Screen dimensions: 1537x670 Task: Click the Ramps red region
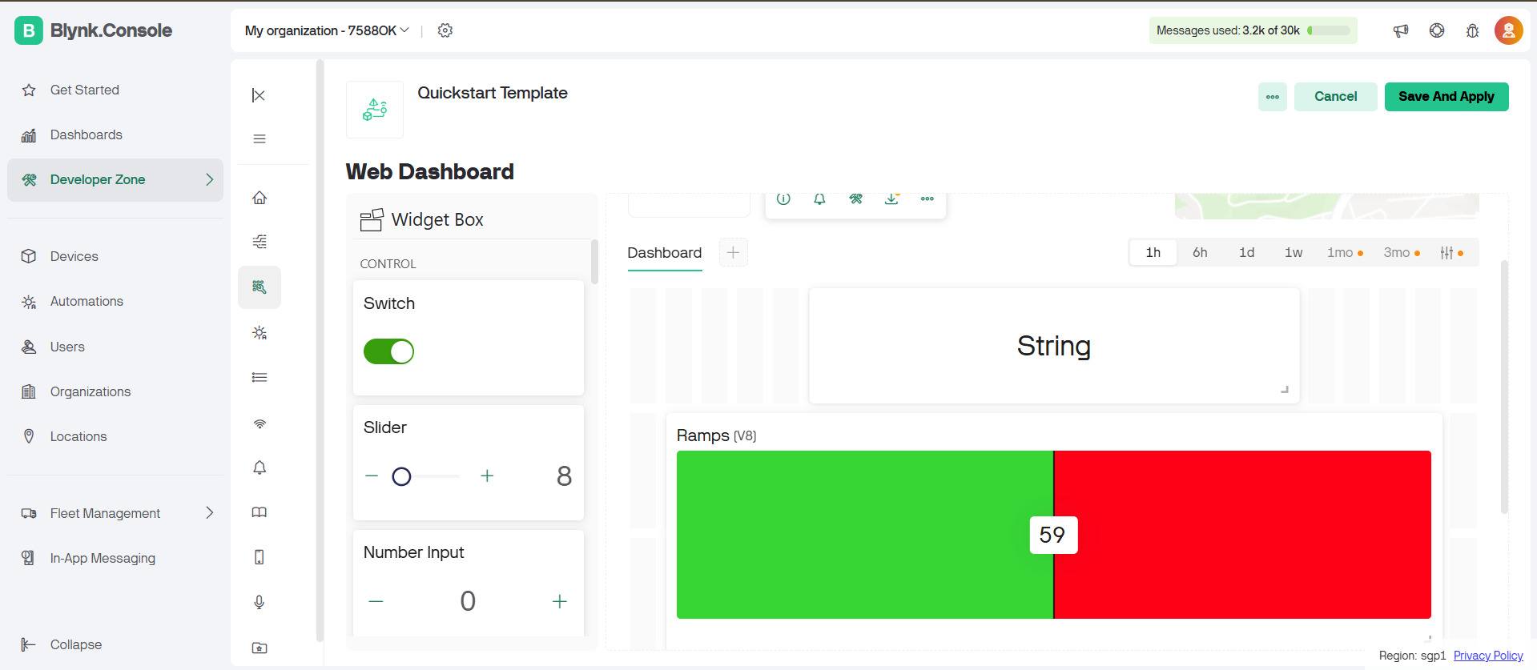(1243, 535)
